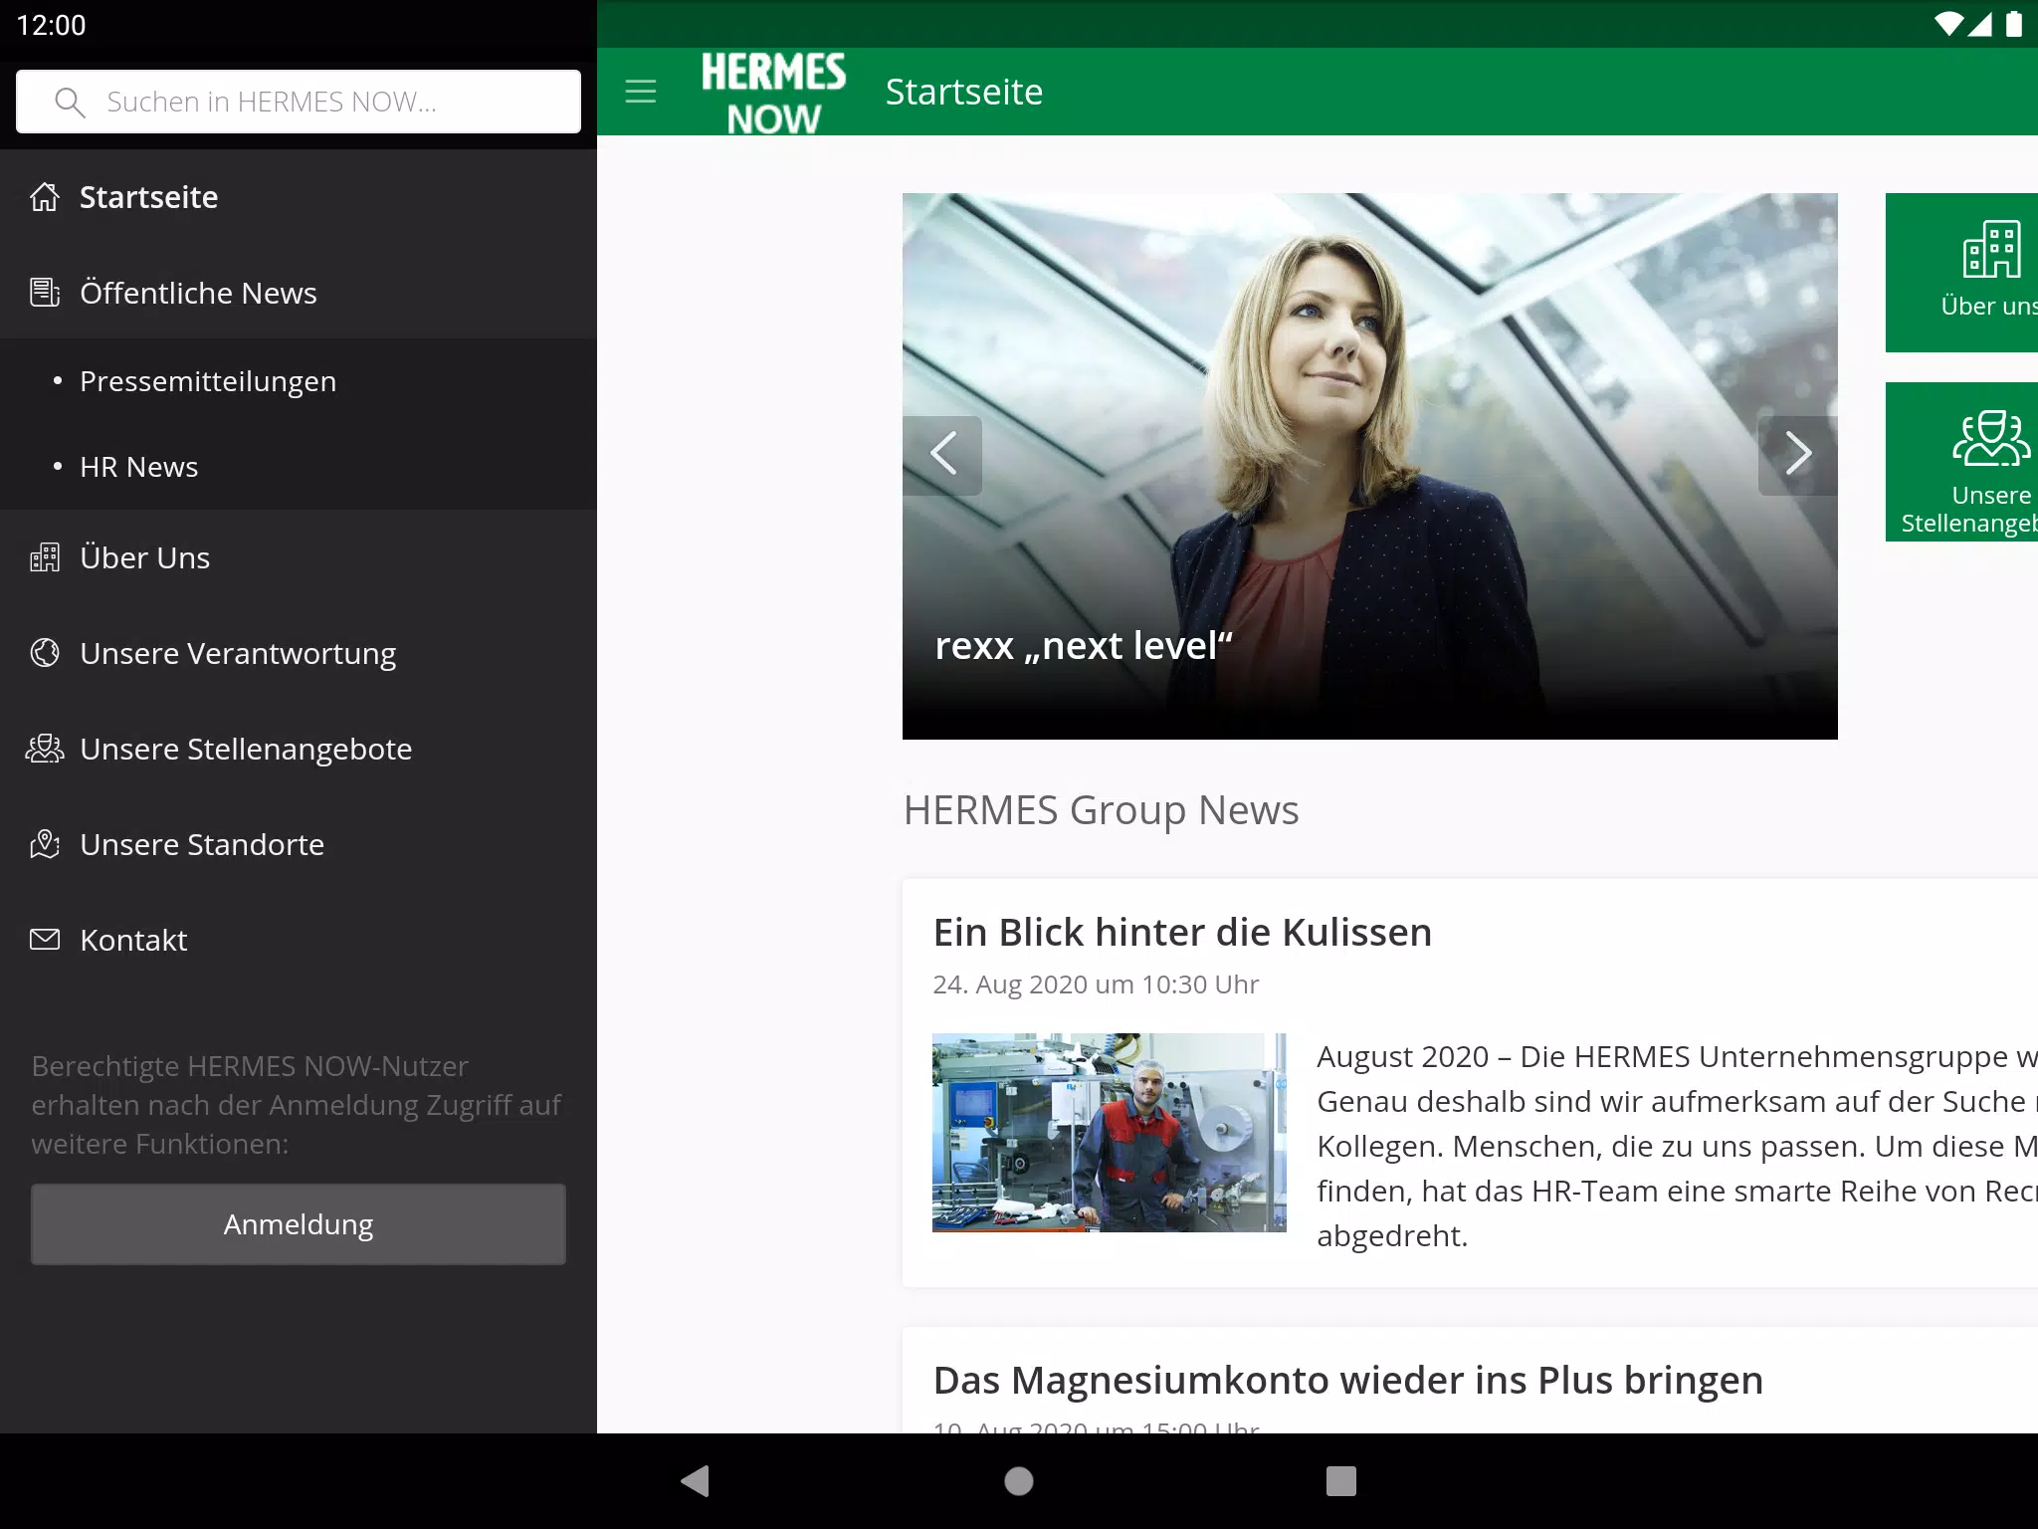Click the Unsere Standorte map pin icon
The height and width of the screenshot is (1529, 2038).
pos(45,844)
